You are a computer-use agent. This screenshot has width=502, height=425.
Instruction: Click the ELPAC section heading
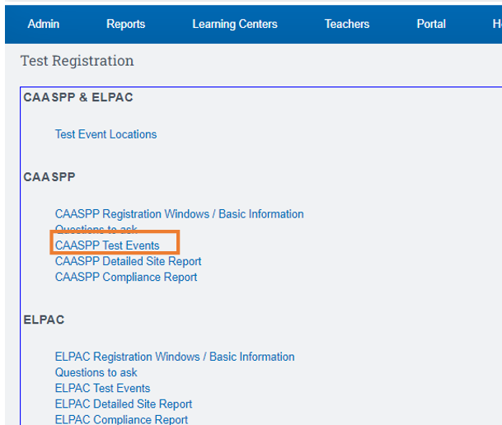coord(44,320)
